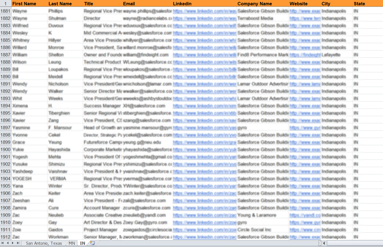This screenshot has height=247, width=383.
Task: Click the first name "Yashdeep"
Action: [x=22, y=171]
